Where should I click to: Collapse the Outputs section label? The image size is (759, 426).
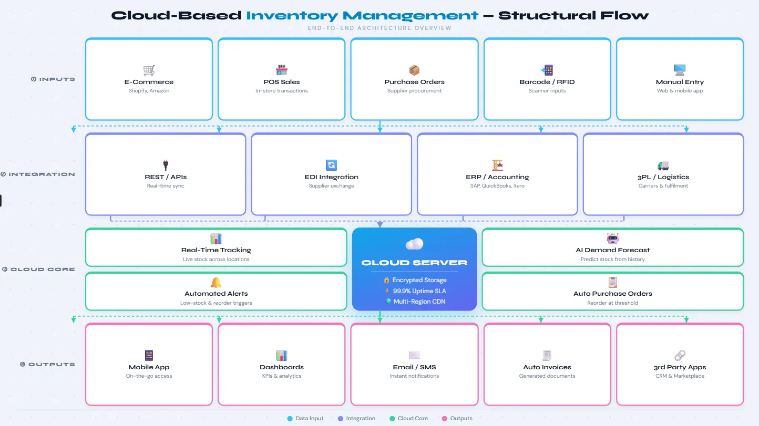[x=47, y=364]
